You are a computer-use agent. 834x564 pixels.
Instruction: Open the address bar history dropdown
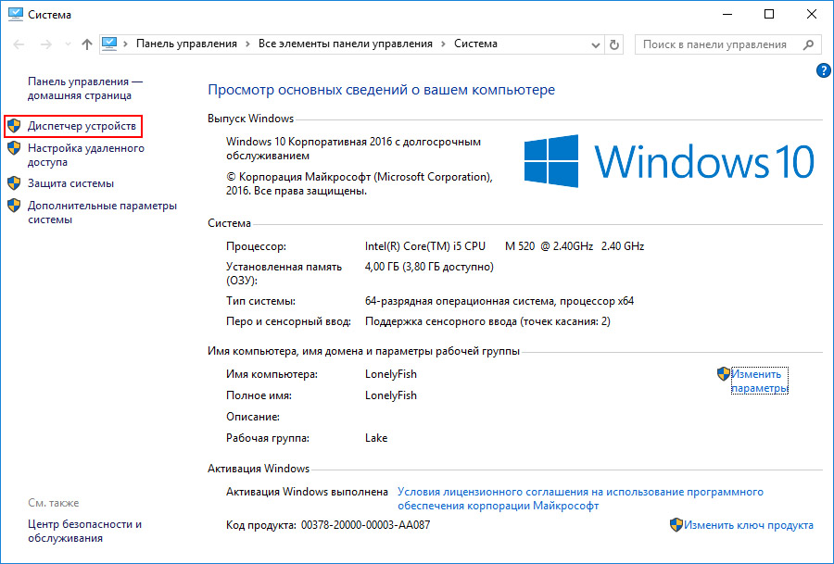tap(592, 44)
